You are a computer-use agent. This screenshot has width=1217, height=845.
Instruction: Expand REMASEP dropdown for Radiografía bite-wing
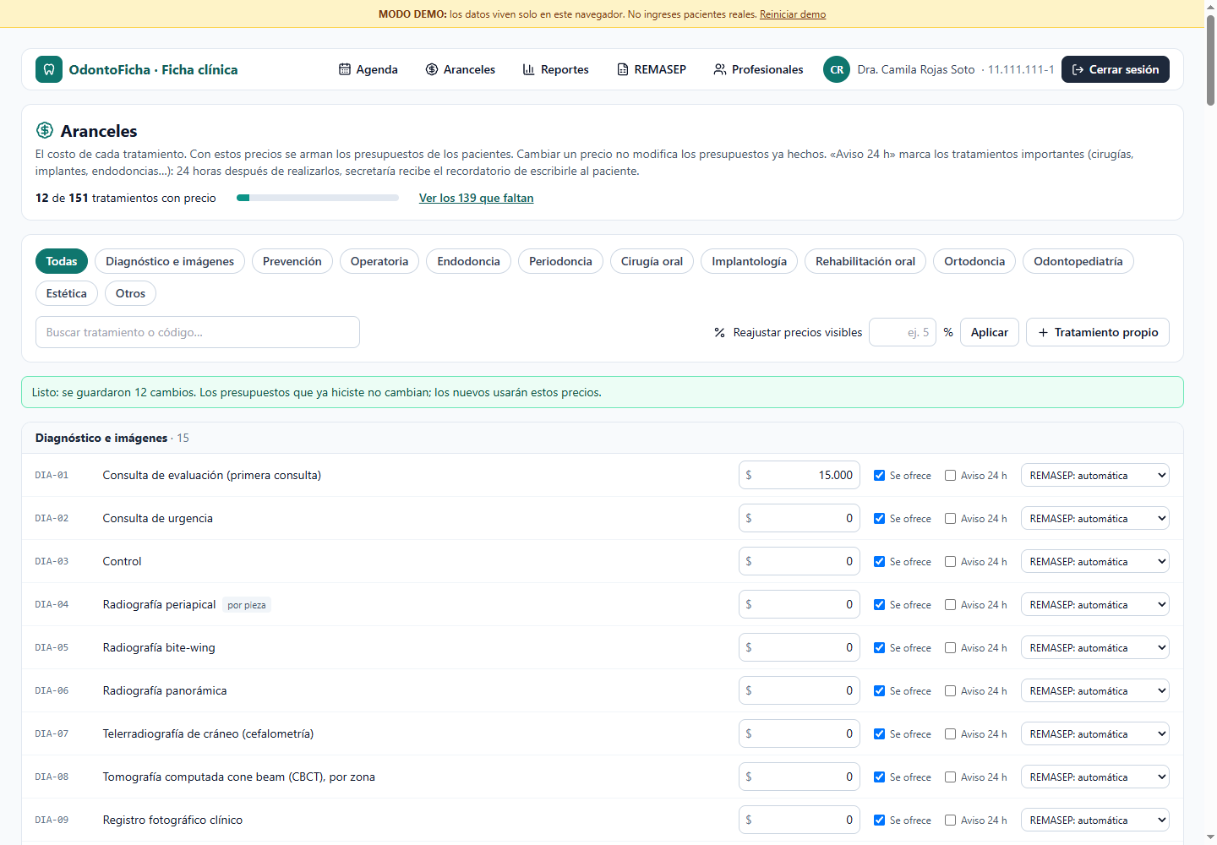1095,647
